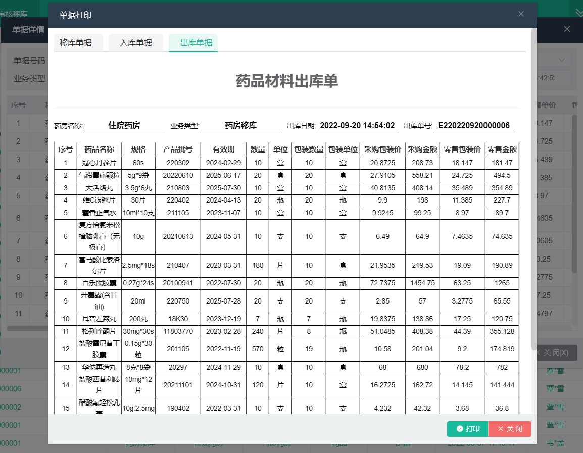Click specification 2.5mg*18s cell
Screen dimensions: 583x453
(x=138, y=265)
